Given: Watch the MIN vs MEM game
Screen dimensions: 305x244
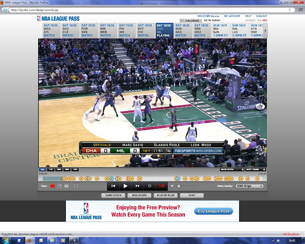Looking at the screenshot, I should coord(108,30).
